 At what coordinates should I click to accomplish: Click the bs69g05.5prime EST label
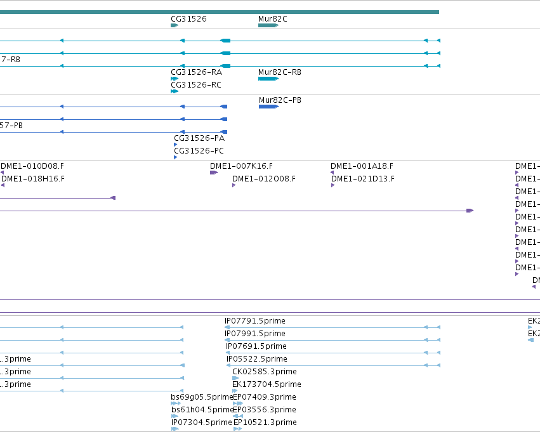[202, 397]
